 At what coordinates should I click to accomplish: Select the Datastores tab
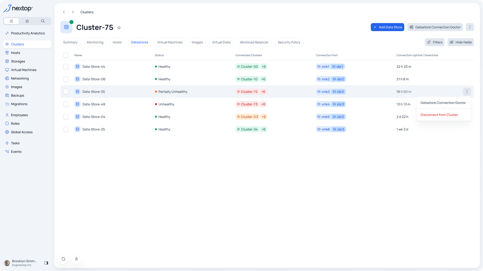(x=140, y=42)
